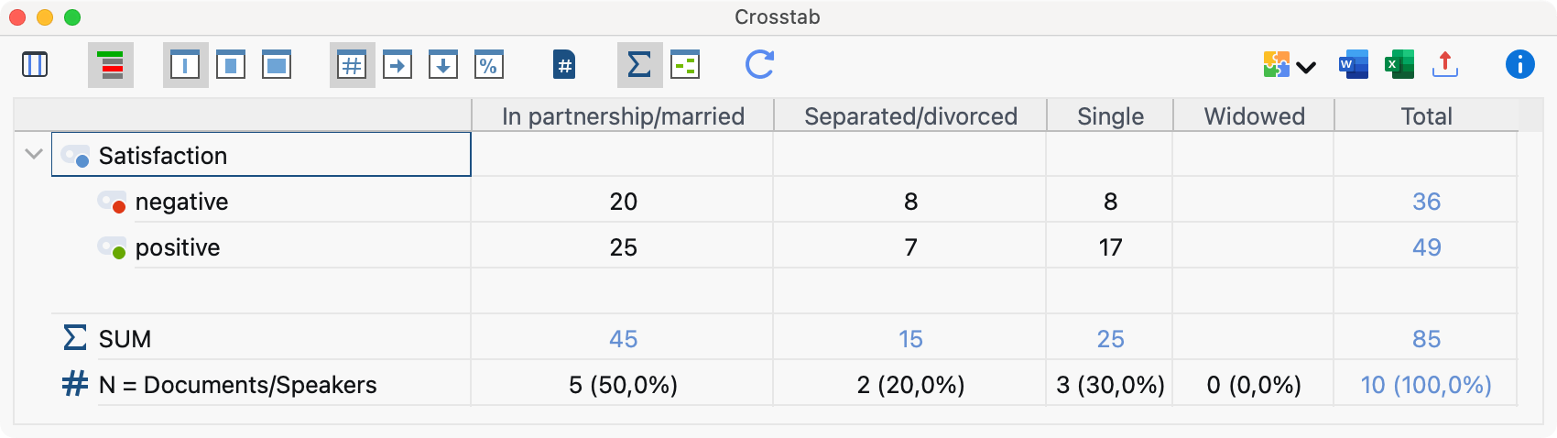Open the total value 85 link
Image resolution: width=1557 pixels, height=438 pixels.
(1426, 339)
